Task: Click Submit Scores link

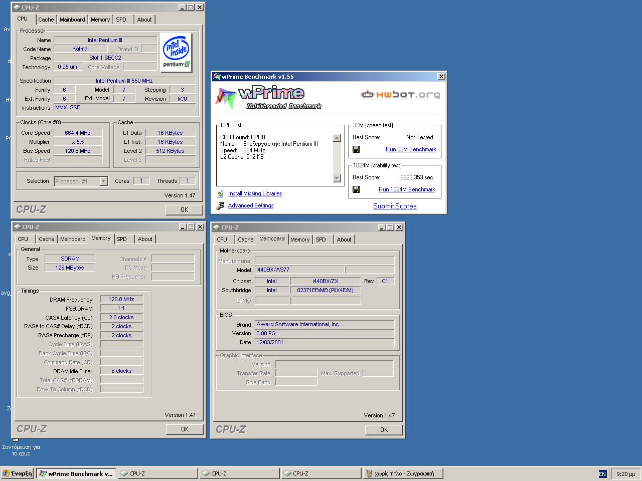Action: (x=395, y=206)
